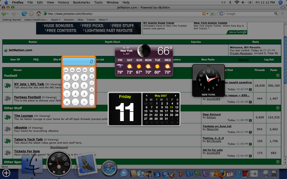Open the View menu

coord(50,2)
